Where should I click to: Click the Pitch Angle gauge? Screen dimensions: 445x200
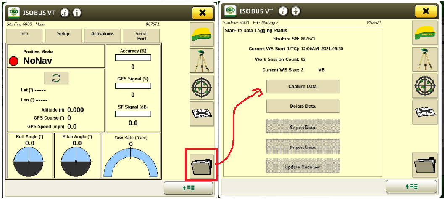[76, 162]
